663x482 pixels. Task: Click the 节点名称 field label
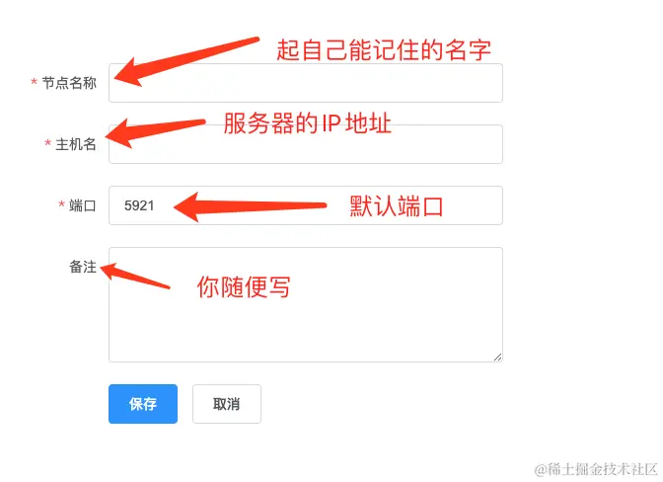tap(69, 83)
